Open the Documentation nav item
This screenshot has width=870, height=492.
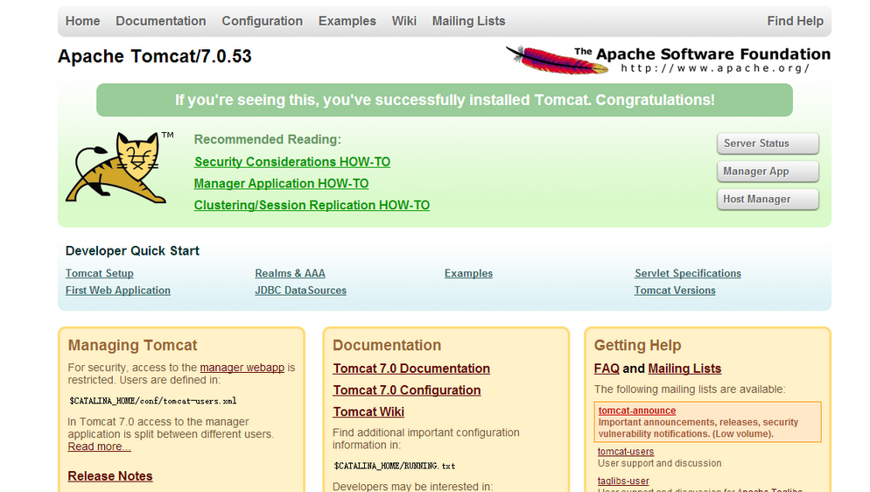161,21
